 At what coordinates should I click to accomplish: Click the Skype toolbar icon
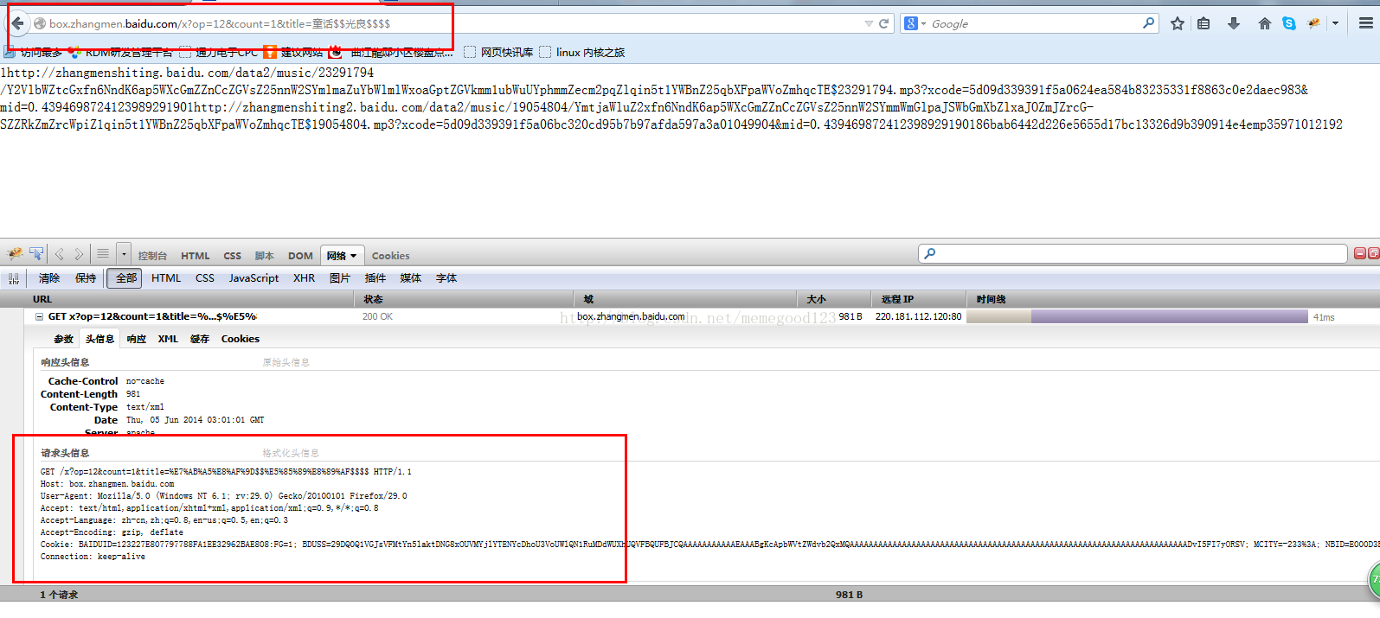(1289, 24)
